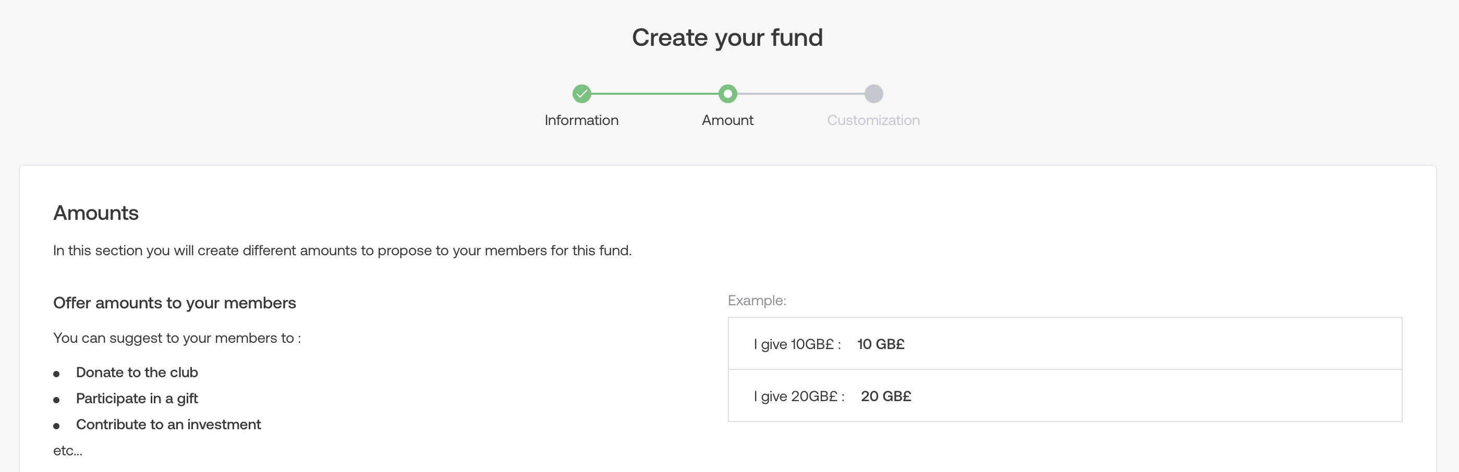Select the "I give 10GB£" example row
This screenshot has width=1459, height=472.
pos(1065,343)
